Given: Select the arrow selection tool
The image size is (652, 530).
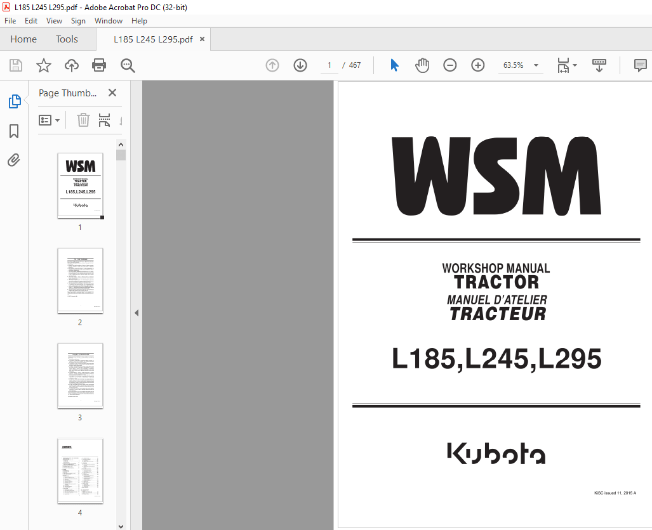Looking at the screenshot, I should [x=394, y=65].
